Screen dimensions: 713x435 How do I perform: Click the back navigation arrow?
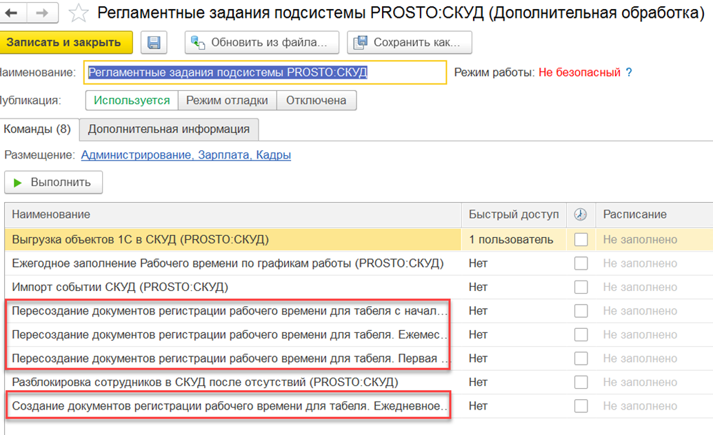pos(14,13)
